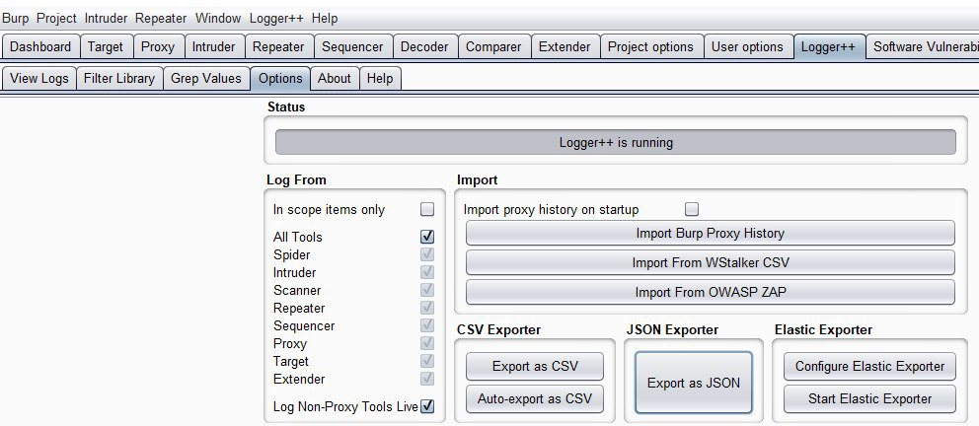The width and height of the screenshot is (979, 426).
Task: Toggle the Repeater checkbox in Log From
Action: point(427,308)
